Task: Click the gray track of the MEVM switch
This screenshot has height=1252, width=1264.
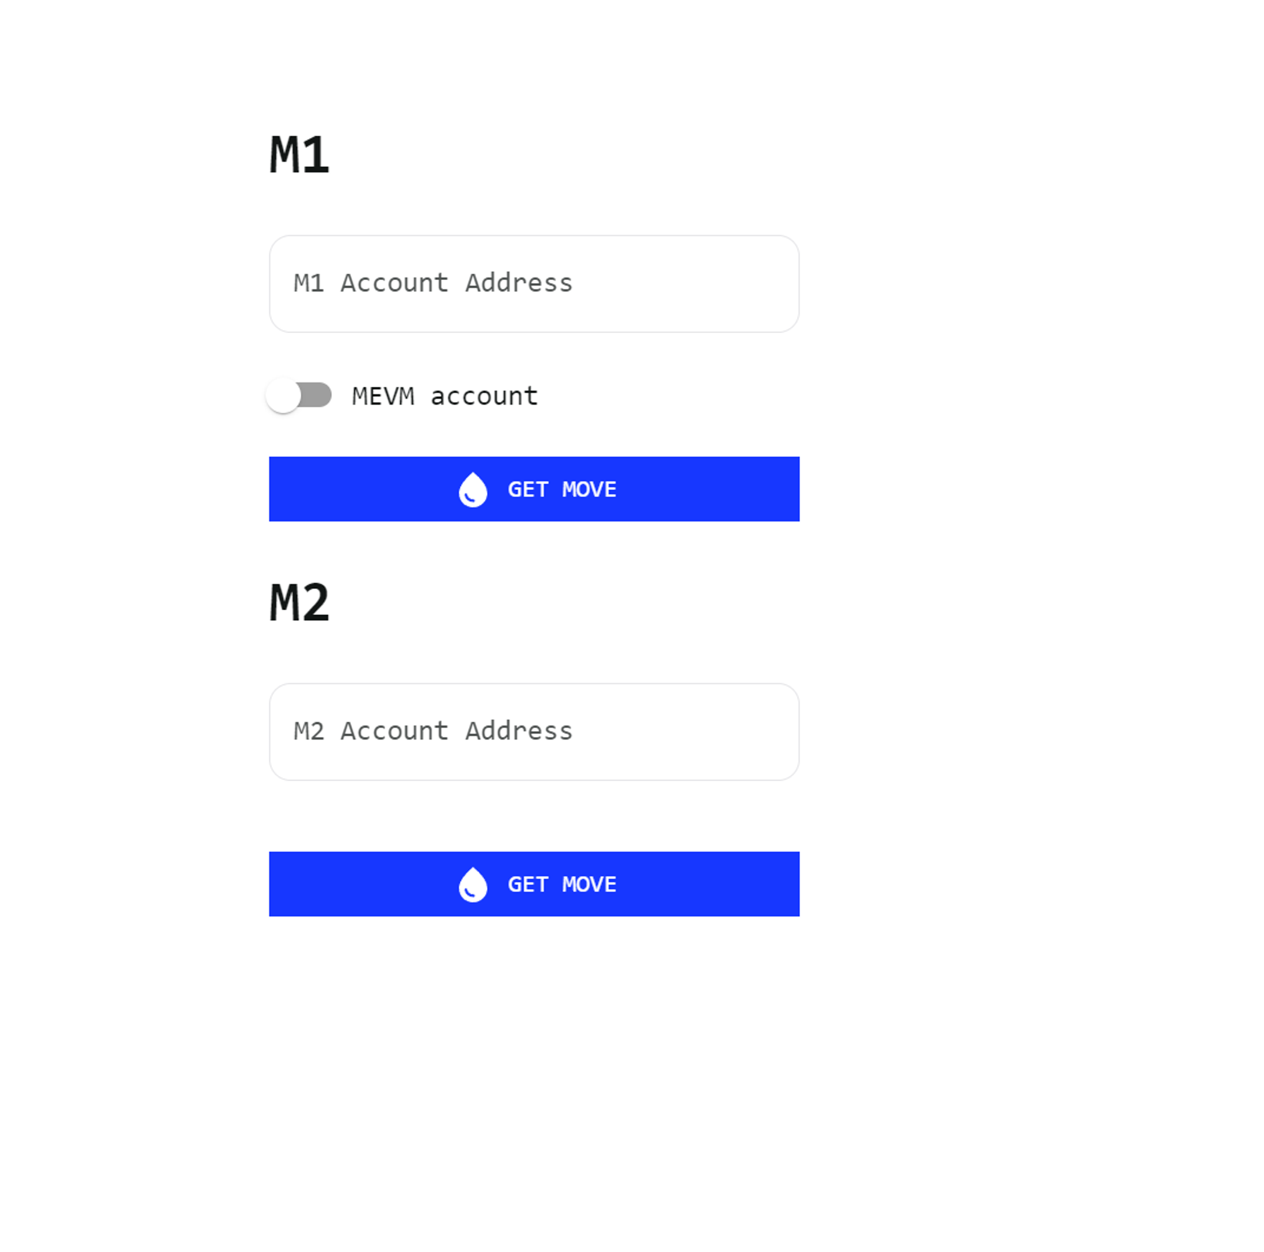Action: (317, 395)
